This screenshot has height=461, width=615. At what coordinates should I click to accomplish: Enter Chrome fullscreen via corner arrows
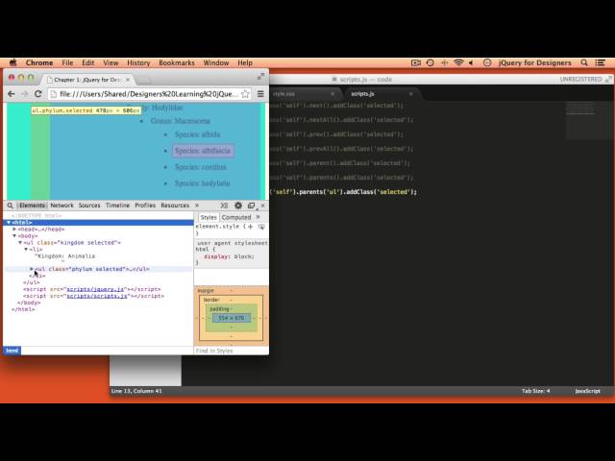pyautogui.click(x=260, y=77)
